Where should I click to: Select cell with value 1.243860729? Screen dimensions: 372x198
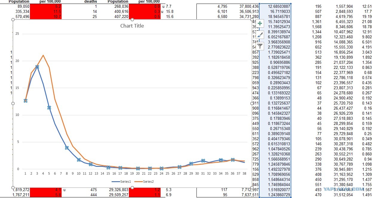[275, 195]
